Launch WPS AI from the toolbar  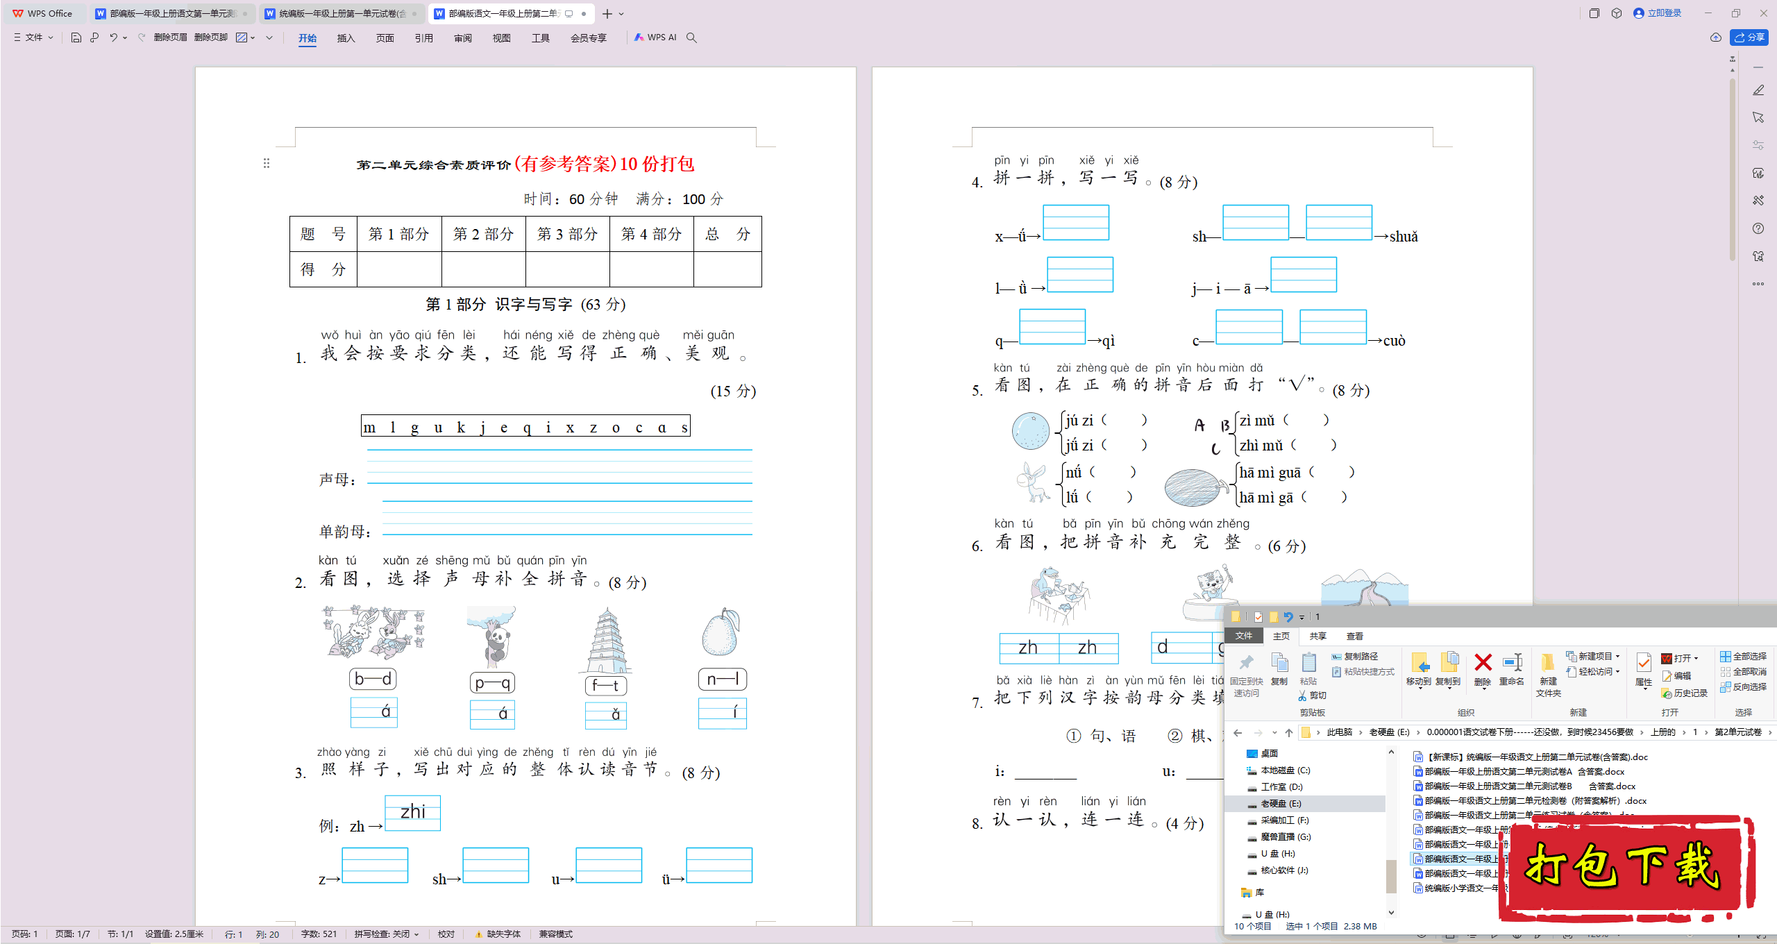655,37
